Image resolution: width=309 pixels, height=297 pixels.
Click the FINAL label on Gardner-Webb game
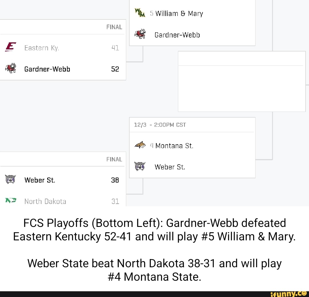pyautogui.click(x=114, y=27)
